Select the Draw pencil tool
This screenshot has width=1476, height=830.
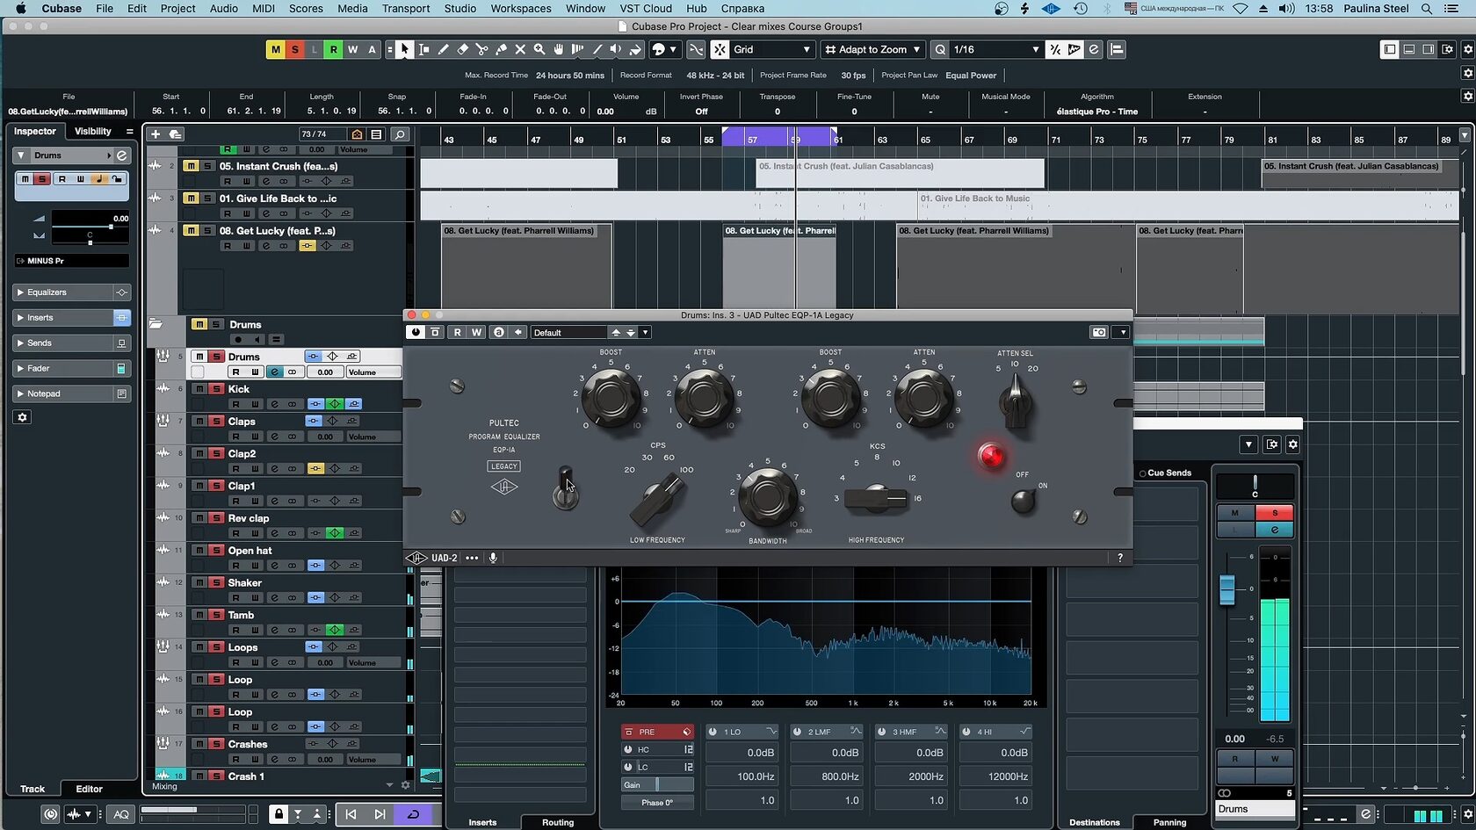point(443,50)
